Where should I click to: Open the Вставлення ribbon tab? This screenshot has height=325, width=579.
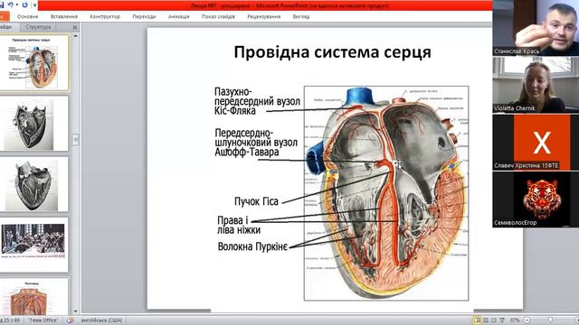pos(64,16)
